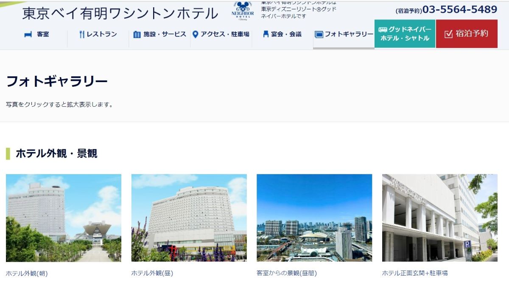Click the 東京ベイ有明ワシントンホテル site title
The height and width of the screenshot is (301, 509).
click(120, 14)
